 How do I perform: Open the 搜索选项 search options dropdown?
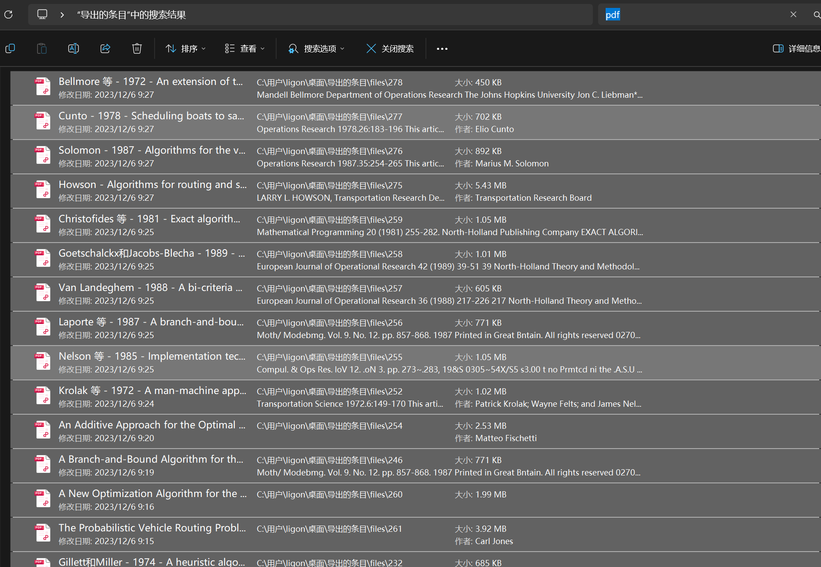[316, 48]
